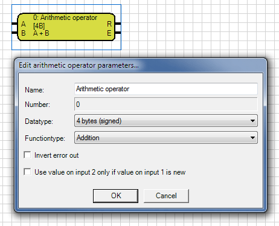
Task: Click the Functiontype label
Action: (x=45, y=138)
